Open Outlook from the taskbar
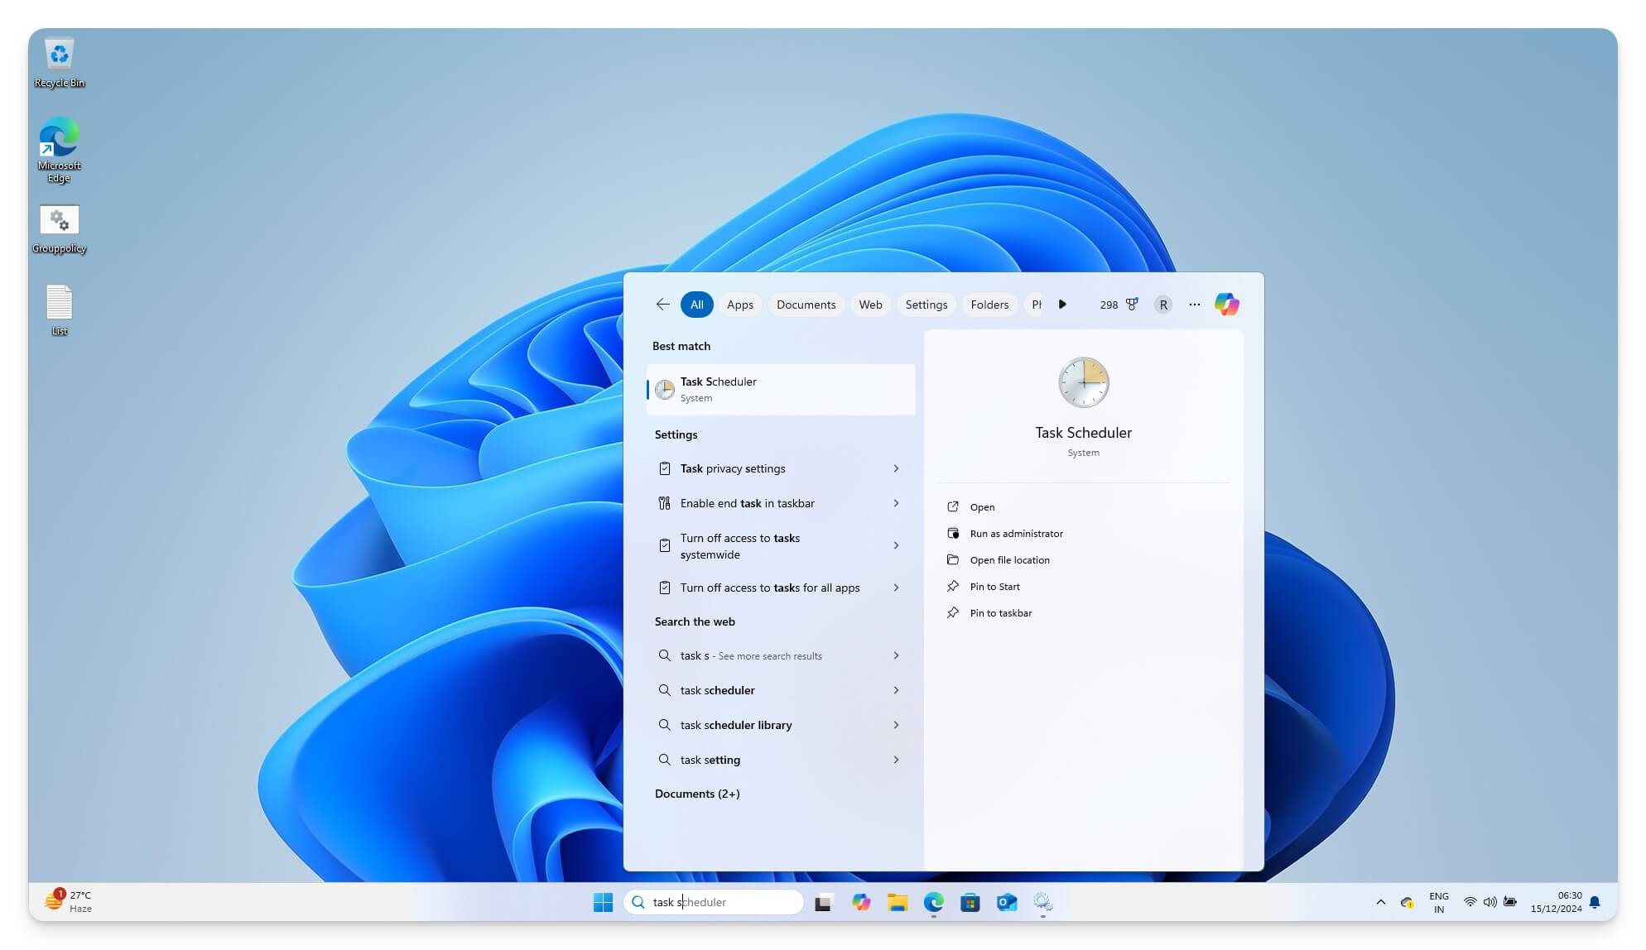 tap(1007, 902)
